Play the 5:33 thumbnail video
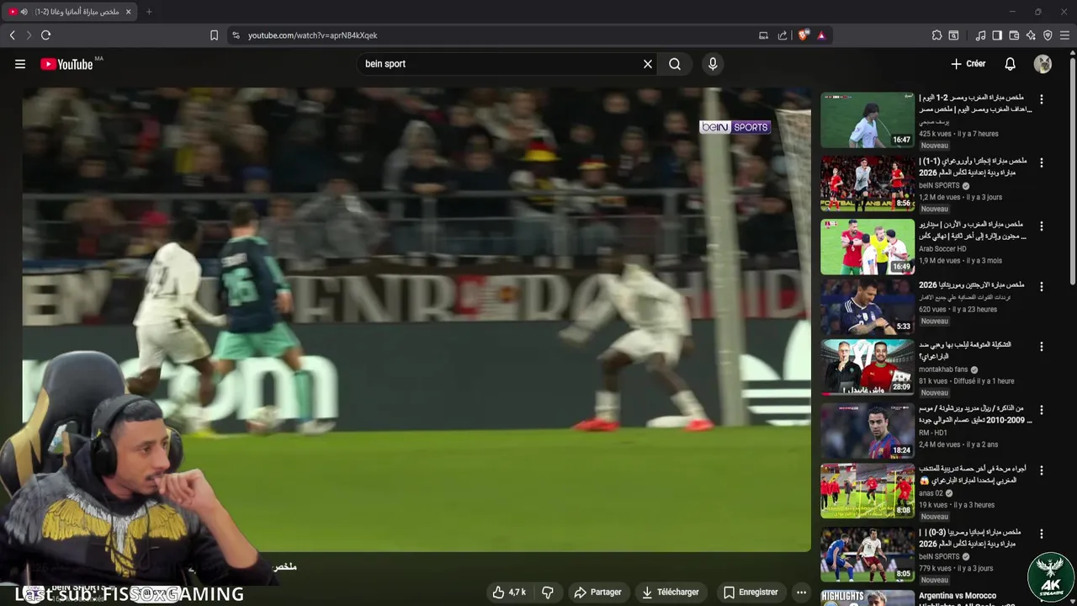Image resolution: width=1077 pixels, height=606 pixels. [867, 307]
